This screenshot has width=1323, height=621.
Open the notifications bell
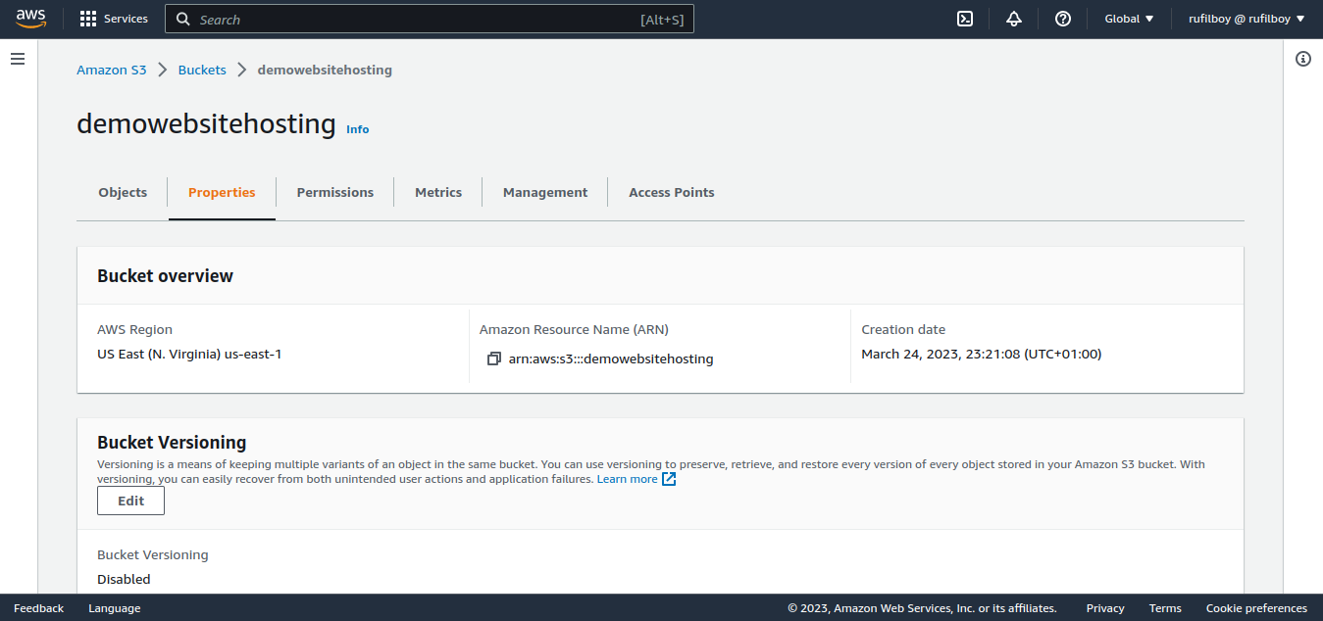(x=1014, y=19)
